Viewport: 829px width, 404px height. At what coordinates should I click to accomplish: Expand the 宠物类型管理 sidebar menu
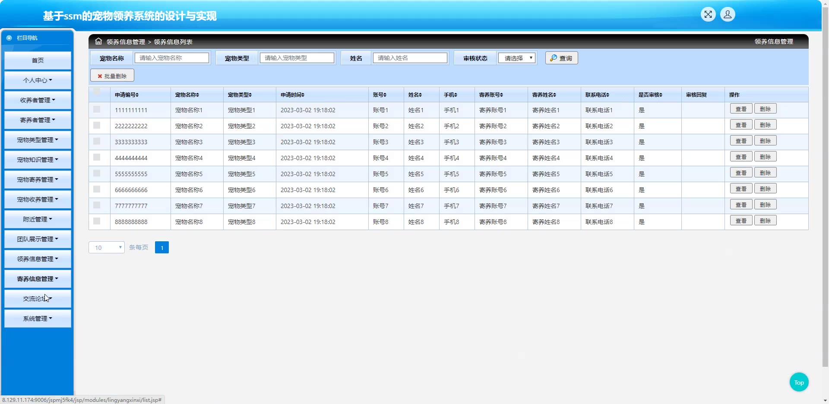[x=38, y=140]
